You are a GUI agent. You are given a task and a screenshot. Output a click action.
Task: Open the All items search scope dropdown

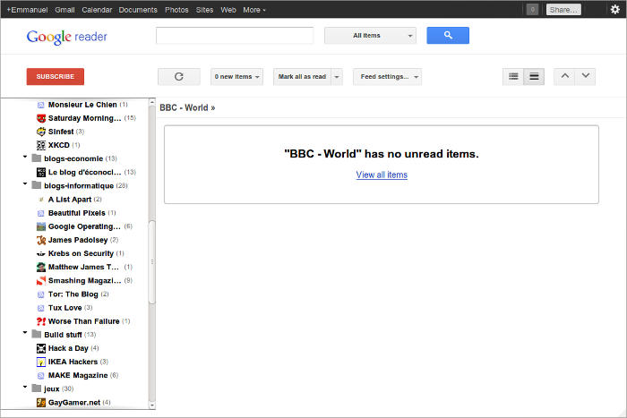pyautogui.click(x=370, y=36)
